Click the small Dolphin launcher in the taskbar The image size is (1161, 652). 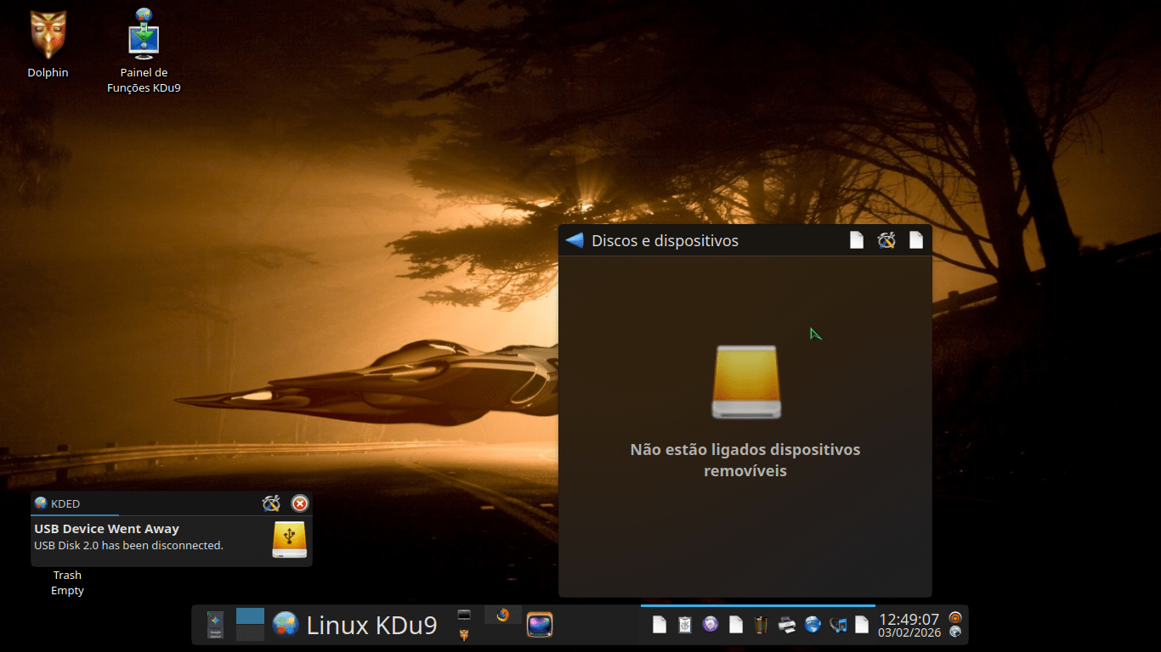tap(464, 635)
